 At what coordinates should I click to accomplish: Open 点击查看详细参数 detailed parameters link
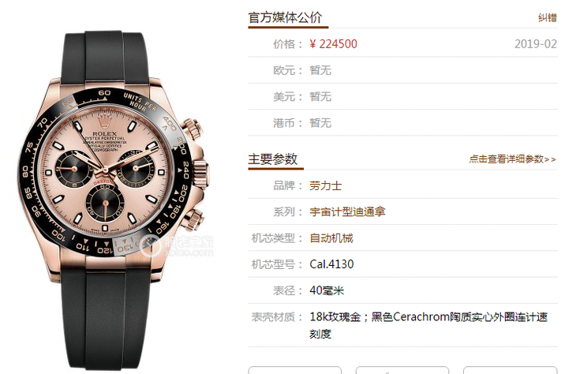pos(512,159)
